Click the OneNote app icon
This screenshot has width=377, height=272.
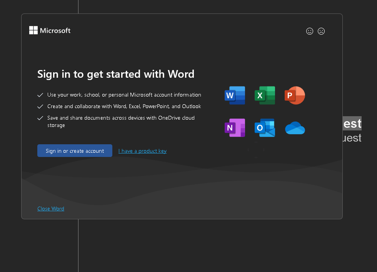235,128
